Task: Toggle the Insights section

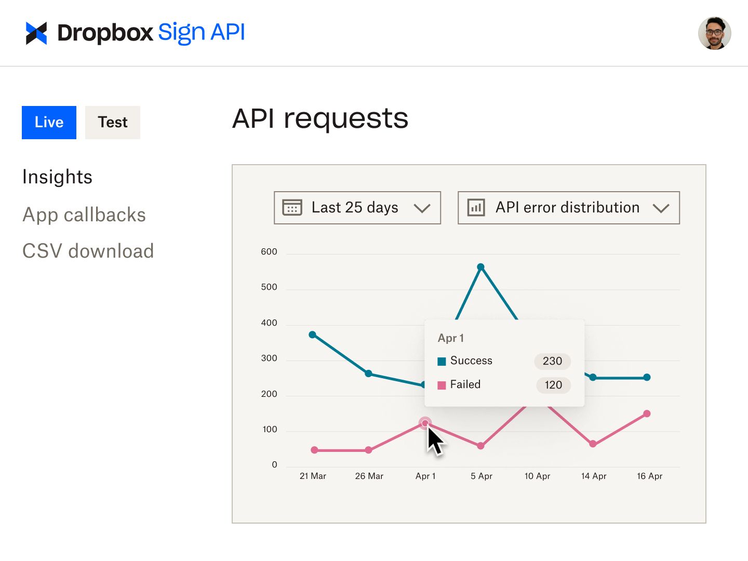Action: tap(57, 177)
